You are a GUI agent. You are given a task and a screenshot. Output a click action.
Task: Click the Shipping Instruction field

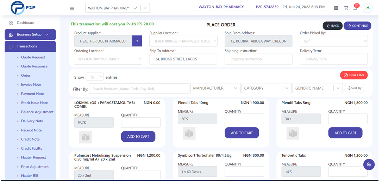[258, 59]
